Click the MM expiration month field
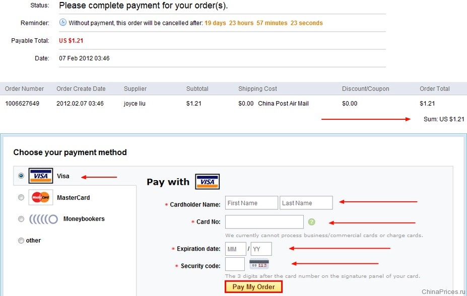 [x=235, y=249]
